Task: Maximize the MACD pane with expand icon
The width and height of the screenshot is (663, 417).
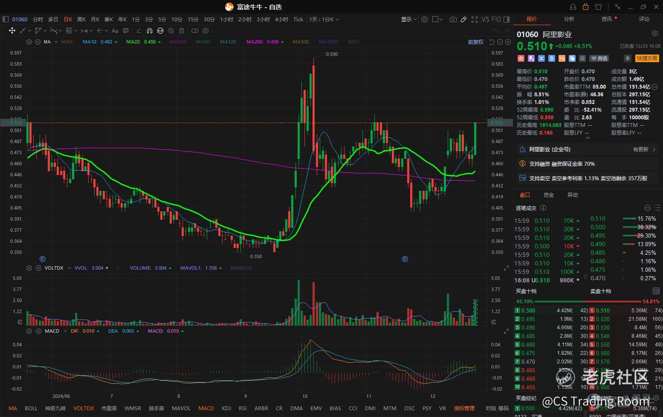Action: [506, 331]
